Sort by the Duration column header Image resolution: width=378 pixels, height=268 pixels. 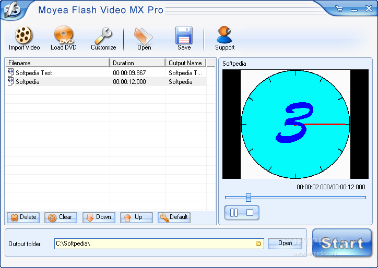[x=137, y=63]
